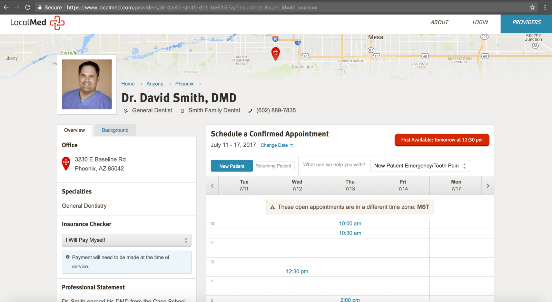Click the Mon 7/17 column header

pyautogui.click(x=456, y=185)
